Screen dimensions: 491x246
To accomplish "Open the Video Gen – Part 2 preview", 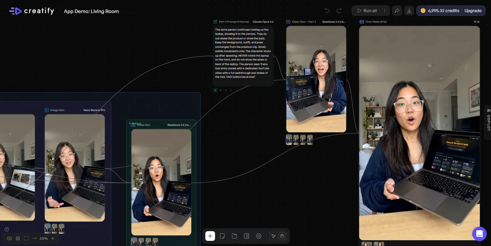I will (316, 79).
